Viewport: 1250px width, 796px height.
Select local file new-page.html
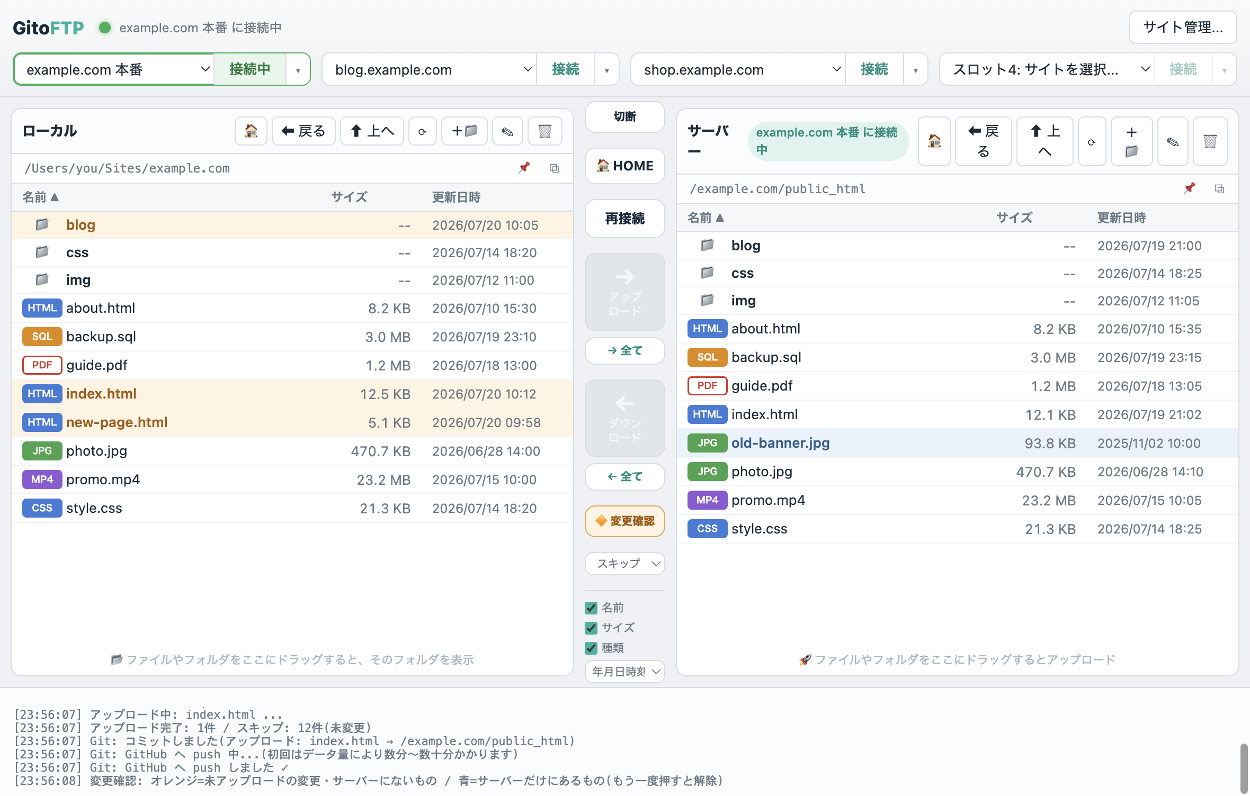(x=292, y=422)
